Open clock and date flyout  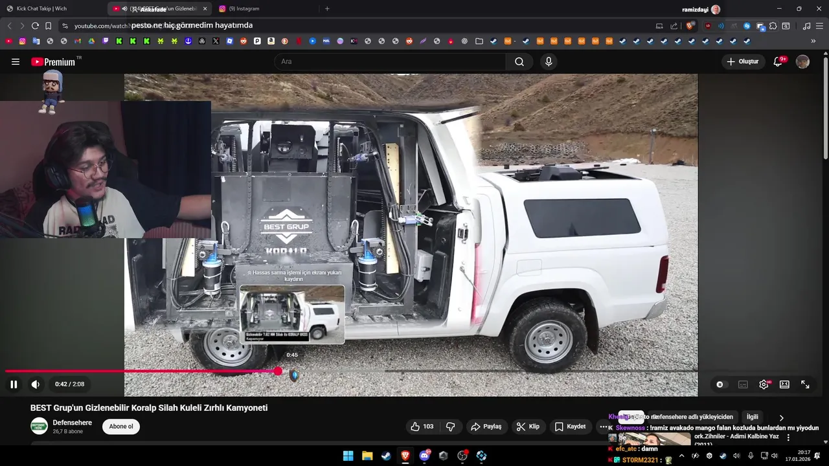[x=798, y=456]
